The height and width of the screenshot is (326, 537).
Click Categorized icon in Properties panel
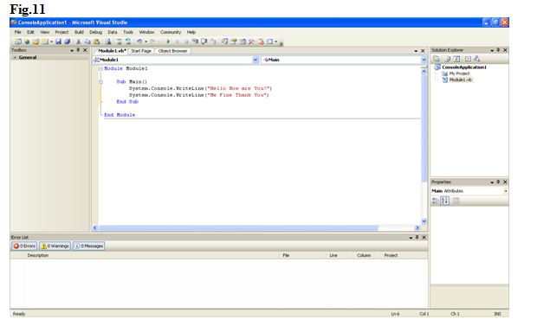point(436,201)
